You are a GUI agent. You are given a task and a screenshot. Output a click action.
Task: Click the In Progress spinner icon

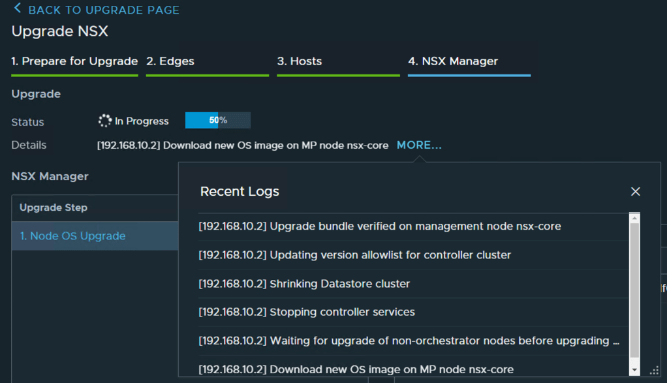pyautogui.click(x=104, y=121)
